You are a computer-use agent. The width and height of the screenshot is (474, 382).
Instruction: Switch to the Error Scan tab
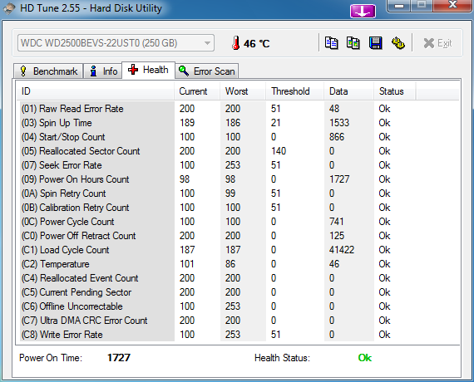pyautogui.click(x=207, y=71)
